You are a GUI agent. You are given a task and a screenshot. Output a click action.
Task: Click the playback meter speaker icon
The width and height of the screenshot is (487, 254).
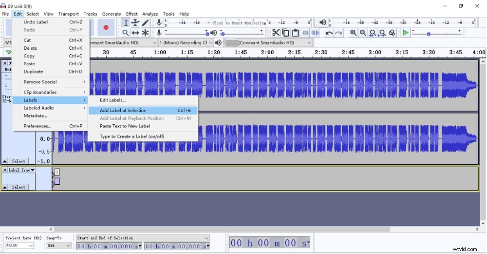[323, 22]
